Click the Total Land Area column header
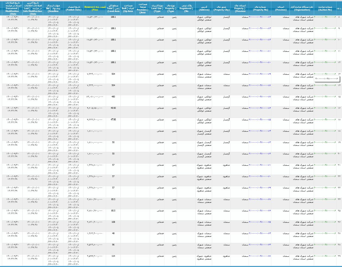 (113, 8)
